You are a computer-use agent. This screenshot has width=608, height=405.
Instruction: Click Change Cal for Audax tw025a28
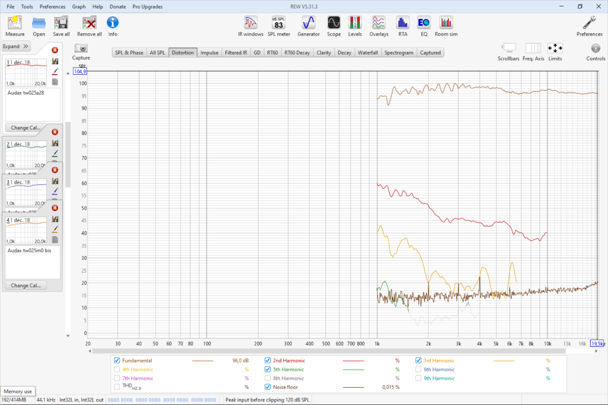click(26, 128)
